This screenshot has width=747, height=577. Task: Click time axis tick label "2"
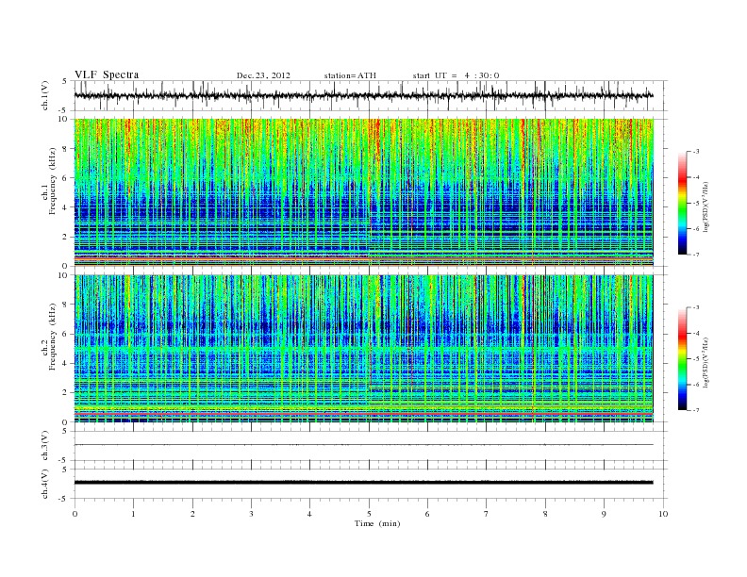(x=192, y=514)
